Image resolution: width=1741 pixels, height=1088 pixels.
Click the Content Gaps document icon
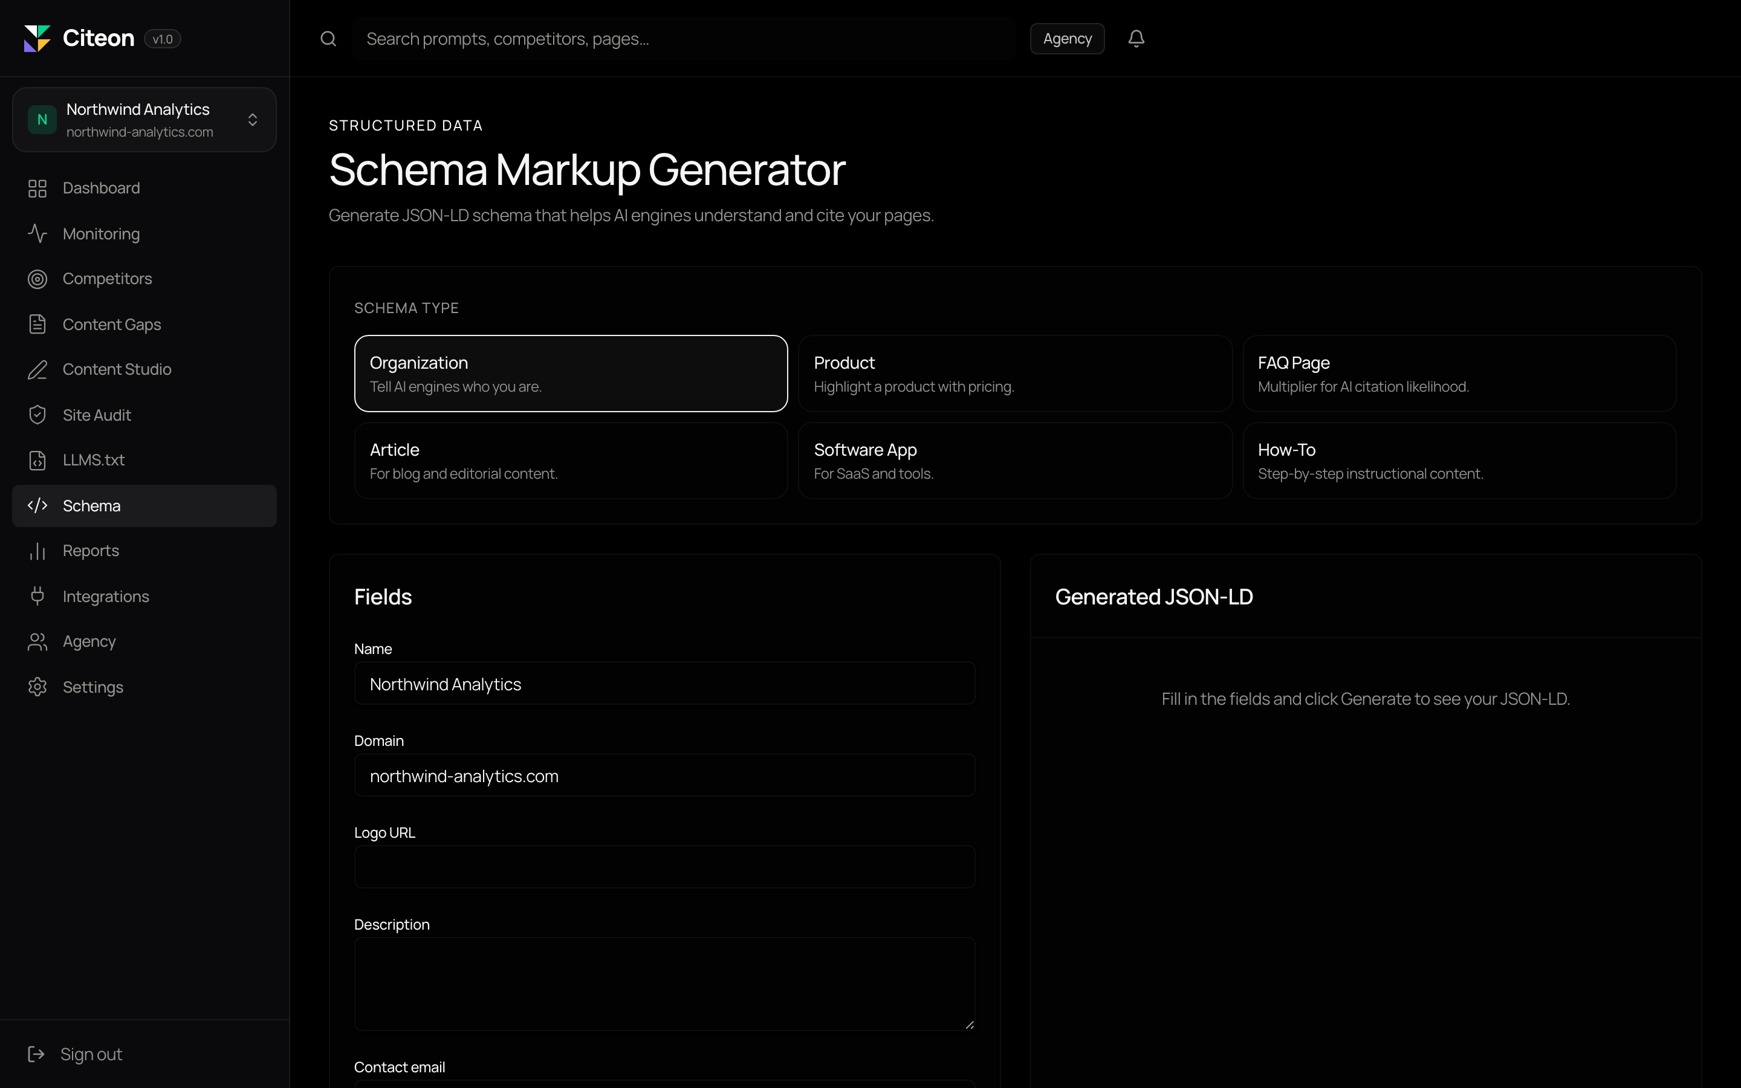[x=37, y=325]
